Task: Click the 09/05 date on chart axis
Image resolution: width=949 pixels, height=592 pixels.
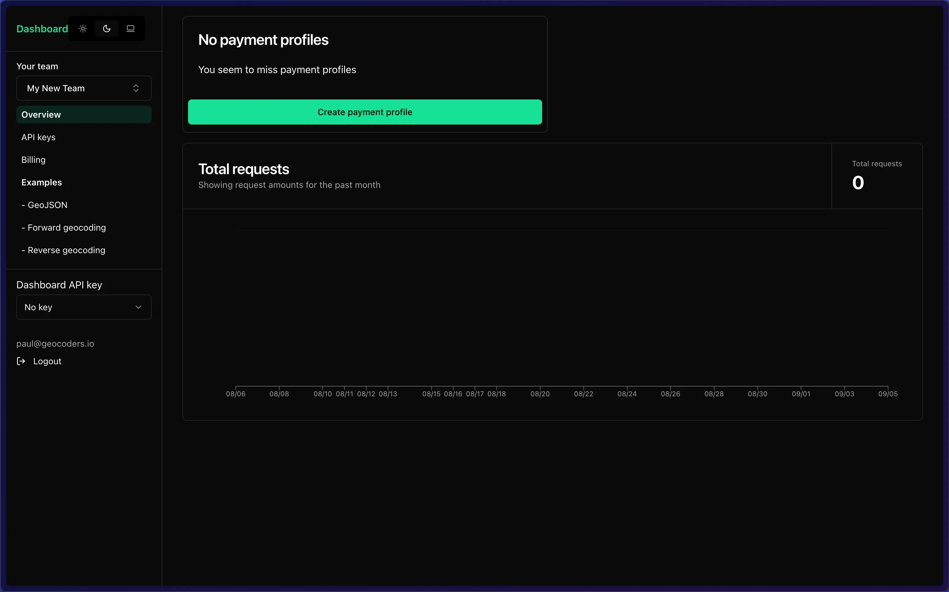Action: click(887, 393)
